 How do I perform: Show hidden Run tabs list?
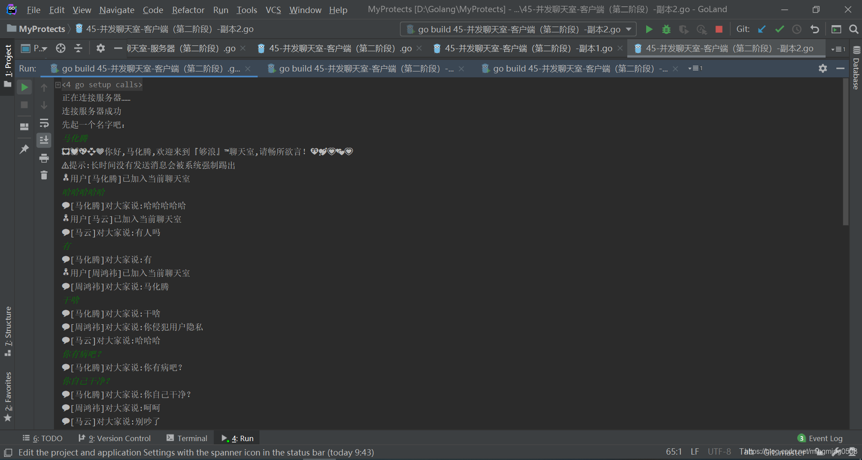[x=695, y=68]
